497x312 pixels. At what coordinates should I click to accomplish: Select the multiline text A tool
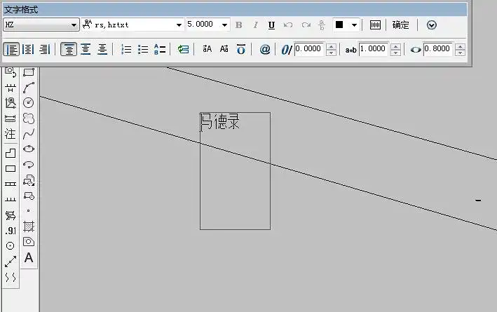[x=29, y=258]
